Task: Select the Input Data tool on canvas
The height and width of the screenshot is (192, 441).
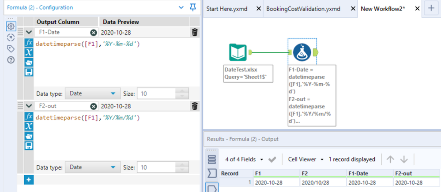Action: [x=238, y=52]
